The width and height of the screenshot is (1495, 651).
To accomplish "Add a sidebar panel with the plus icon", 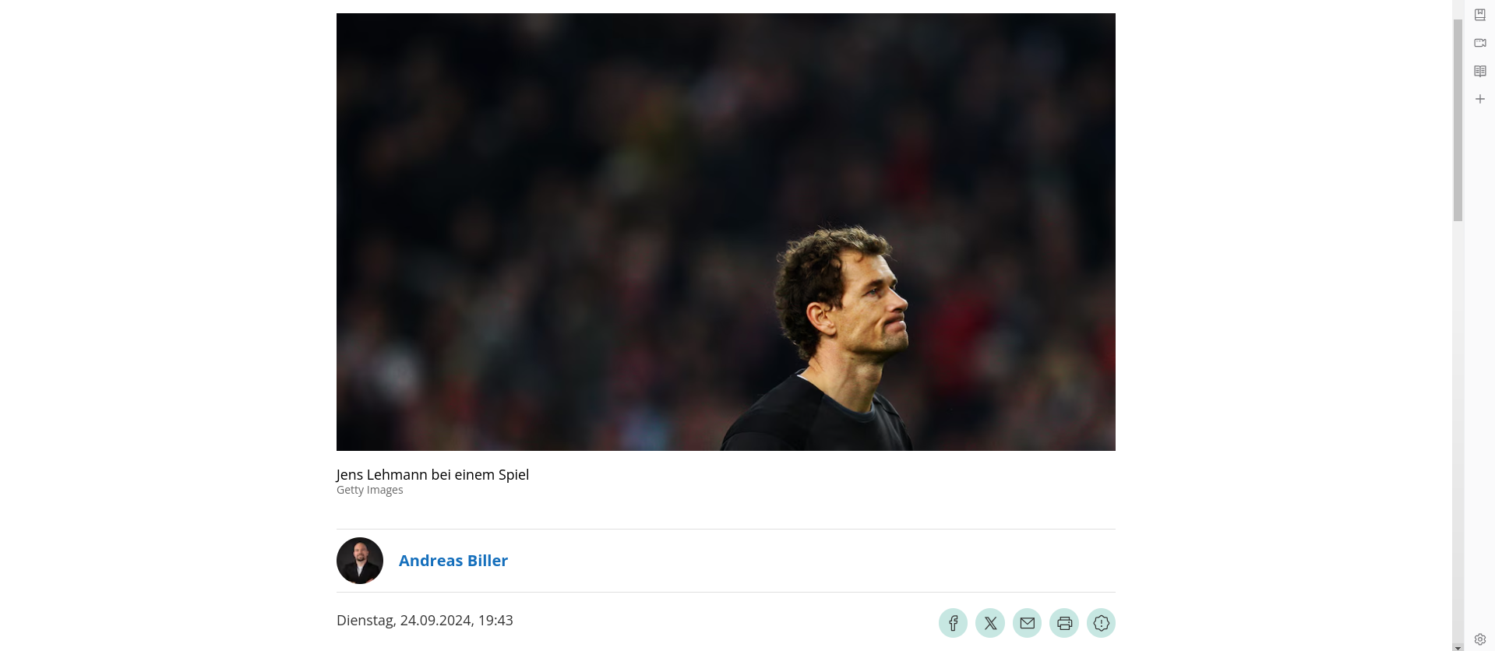I will click(x=1480, y=99).
